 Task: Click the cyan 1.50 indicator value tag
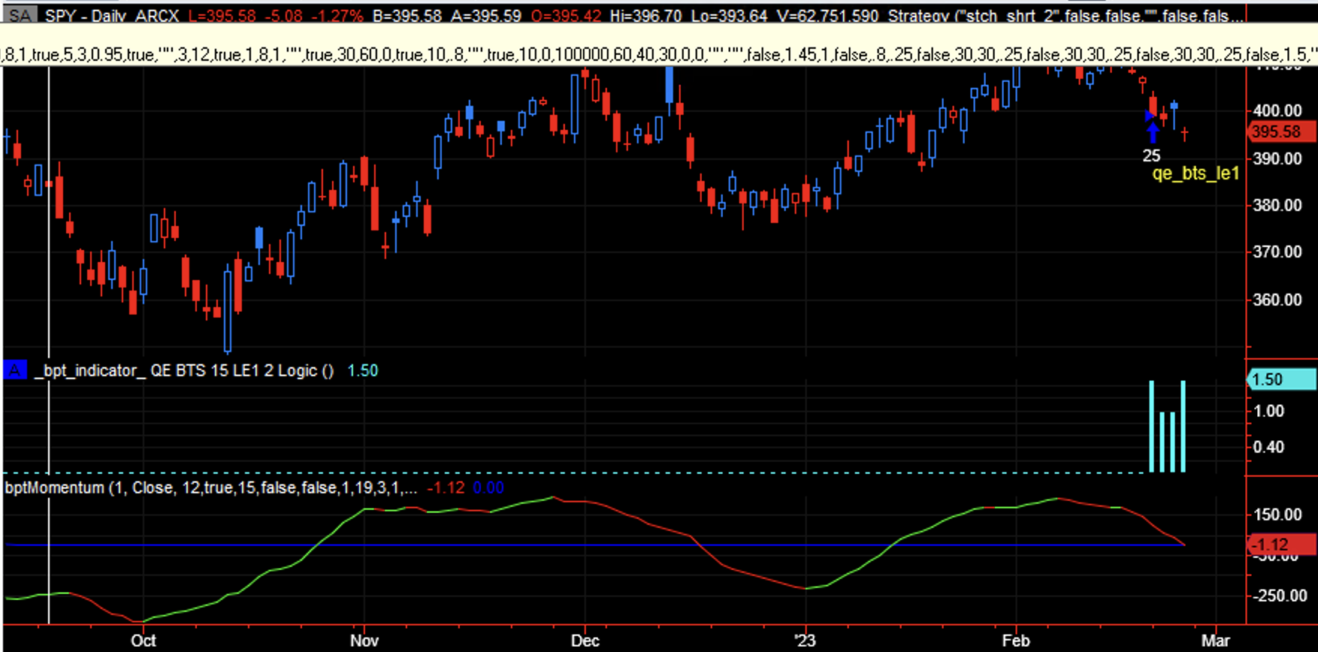coord(1280,379)
